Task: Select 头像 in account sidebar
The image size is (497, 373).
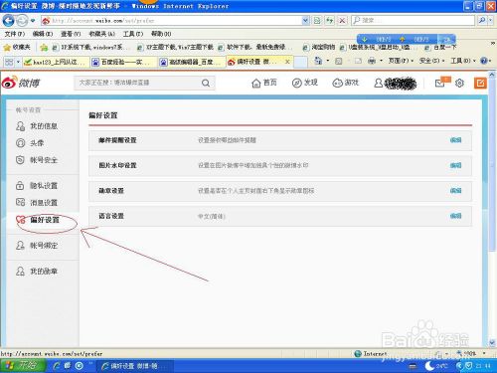Action: 30,143
